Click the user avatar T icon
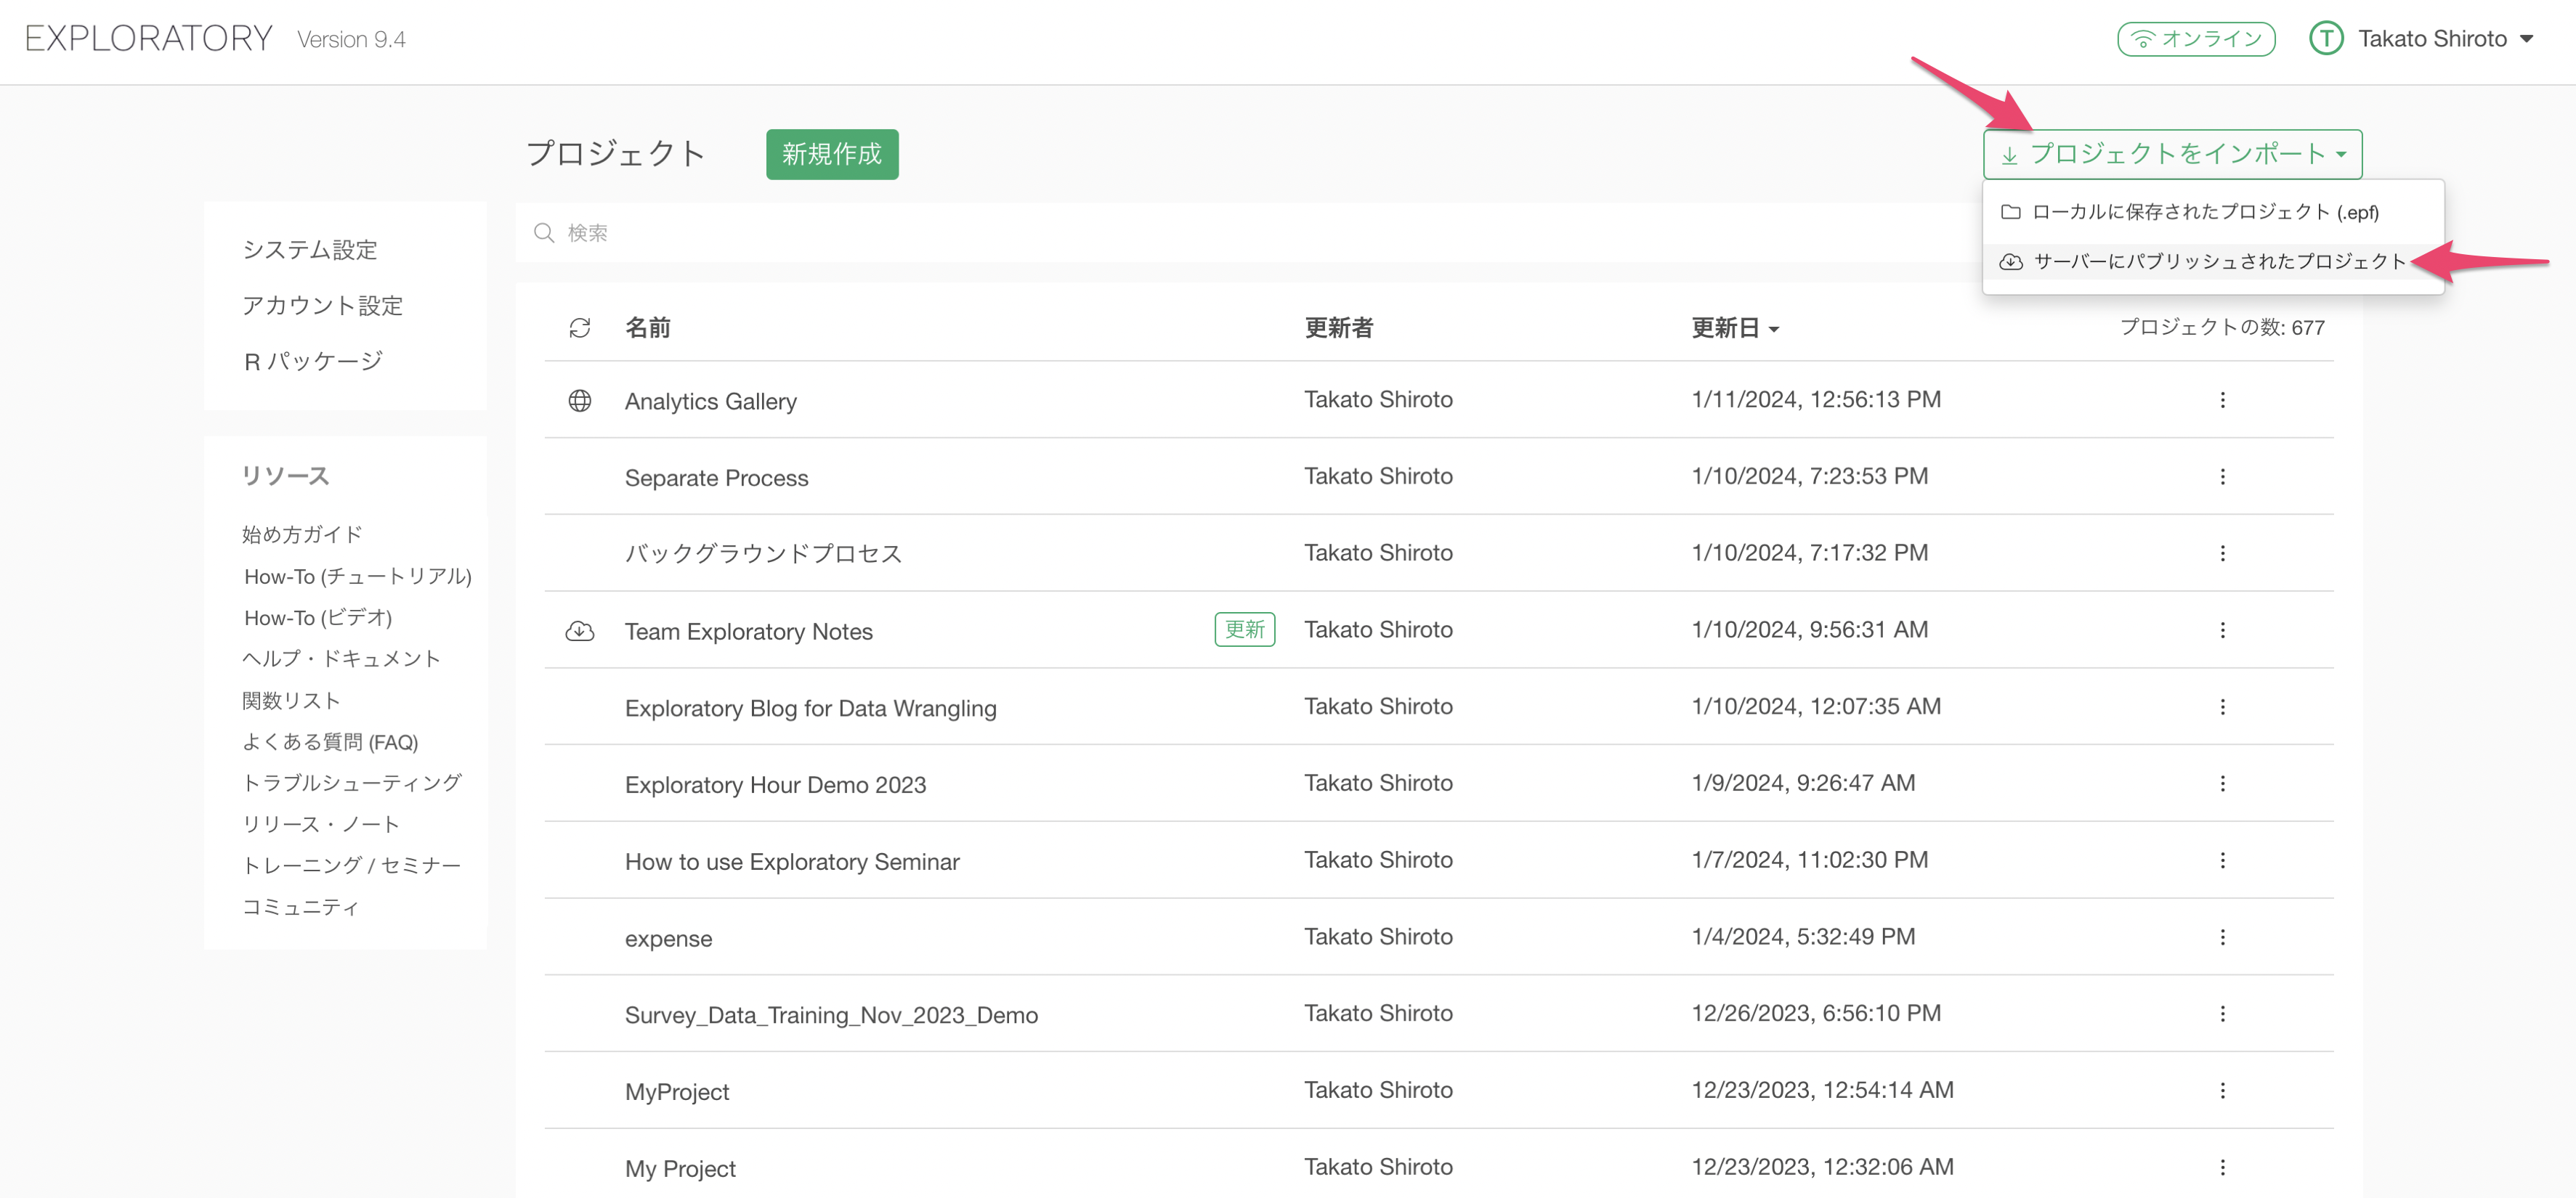Screen dimensions: 2576x1198 click(x=2326, y=39)
